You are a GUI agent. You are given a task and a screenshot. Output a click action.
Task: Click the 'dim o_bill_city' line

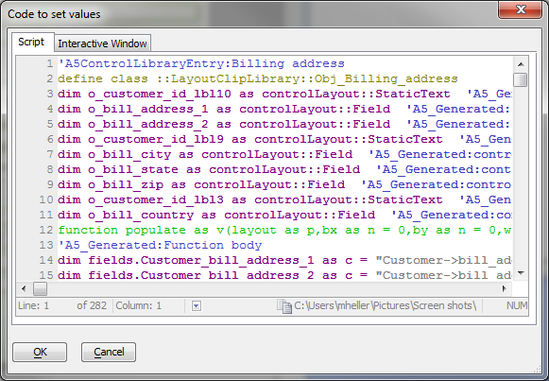point(284,154)
